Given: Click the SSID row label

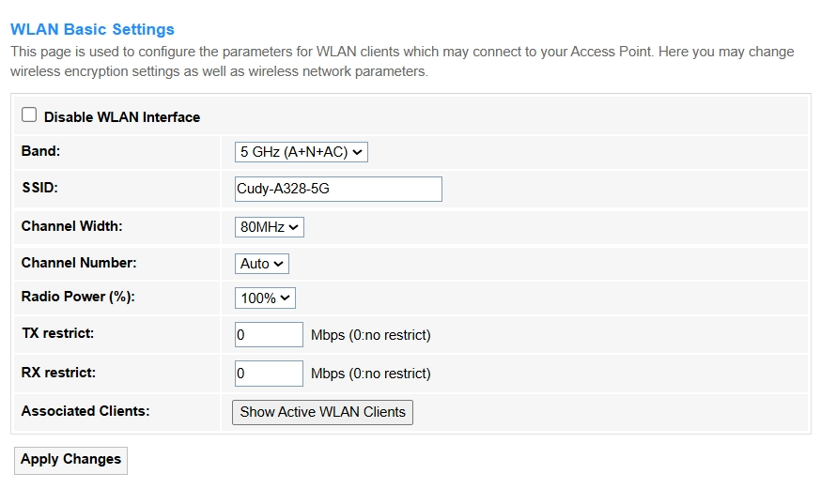Looking at the screenshot, I should point(39,188).
